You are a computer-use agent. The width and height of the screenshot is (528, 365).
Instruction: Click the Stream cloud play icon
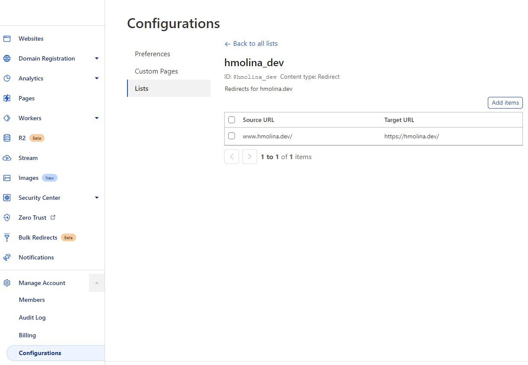point(7,158)
